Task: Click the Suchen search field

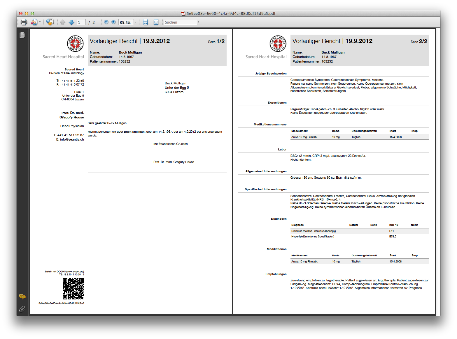Action: [x=181, y=22]
